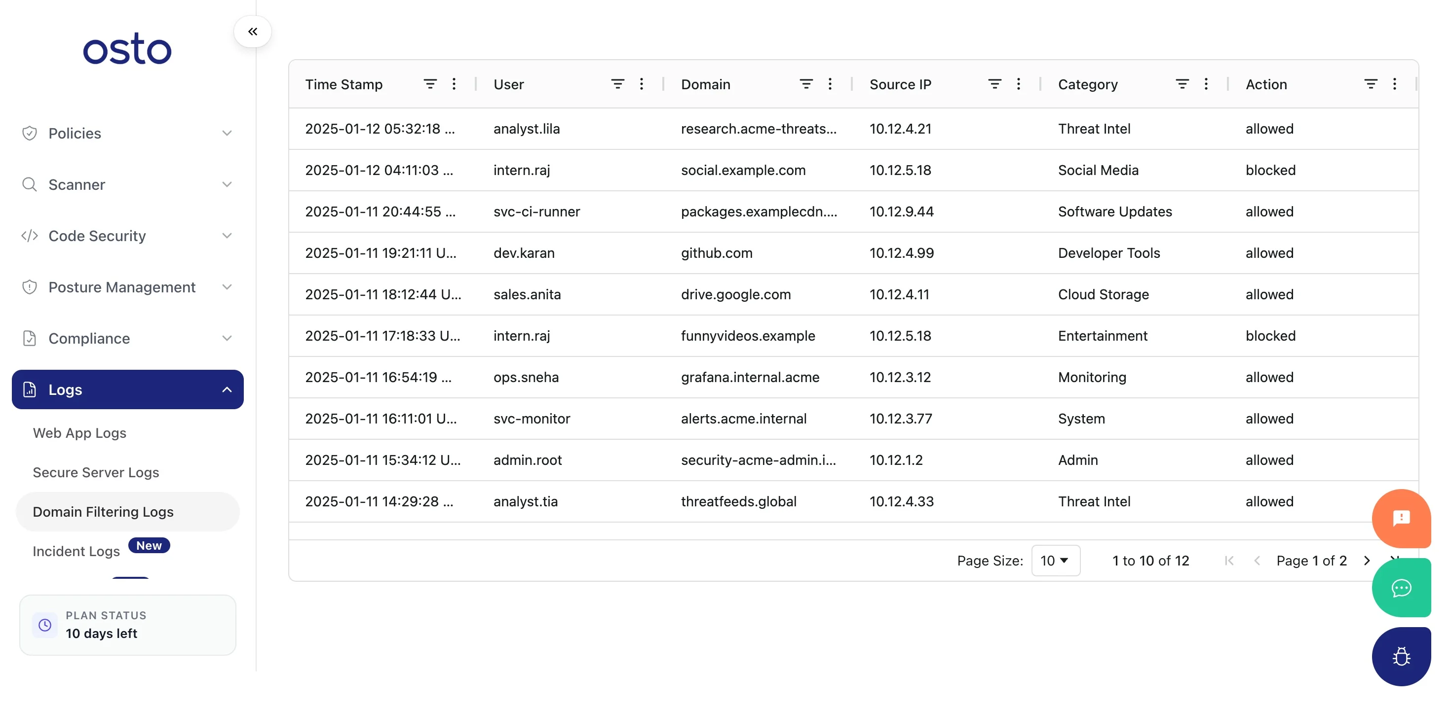Open Web App Logs
This screenshot has height=706, width=1451.
click(79, 432)
